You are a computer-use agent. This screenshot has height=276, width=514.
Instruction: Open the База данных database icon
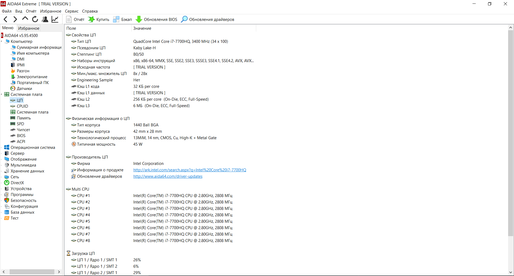pyautogui.click(x=7, y=212)
